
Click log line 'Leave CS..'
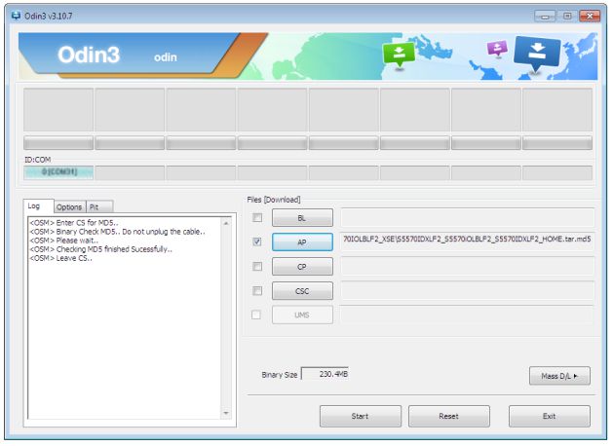(x=61, y=258)
